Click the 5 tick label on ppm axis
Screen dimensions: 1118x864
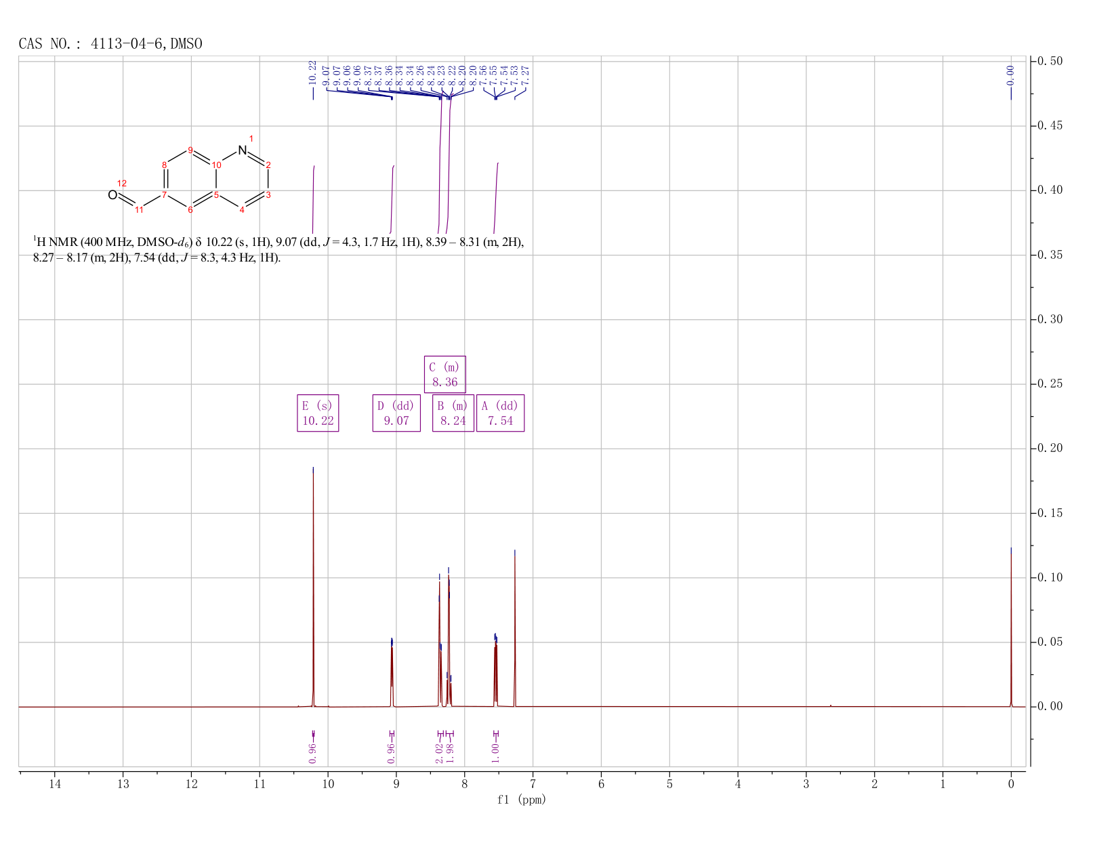pyautogui.click(x=669, y=784)
